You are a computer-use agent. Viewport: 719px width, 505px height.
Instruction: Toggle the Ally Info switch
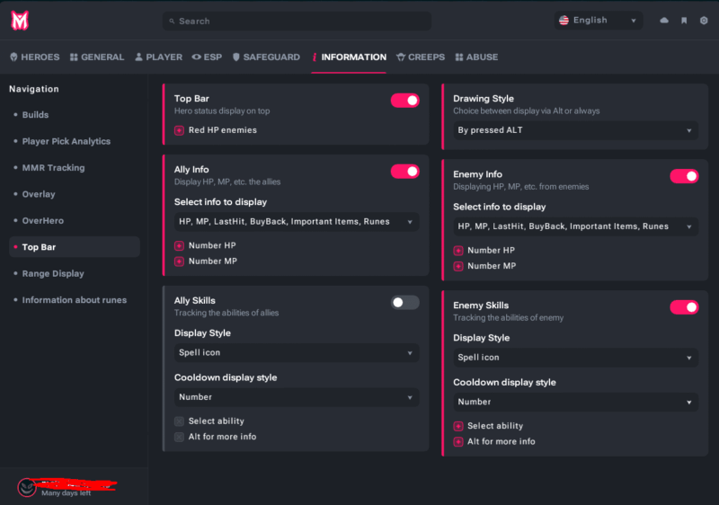click(405, 172)
